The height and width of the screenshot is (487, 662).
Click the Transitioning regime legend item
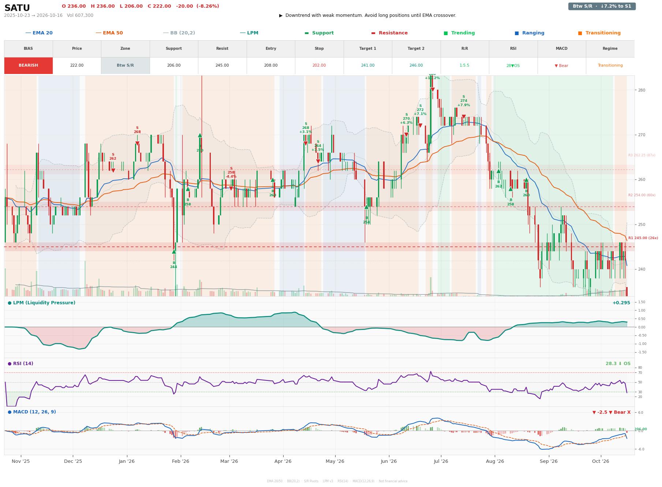tap(599, 33)
